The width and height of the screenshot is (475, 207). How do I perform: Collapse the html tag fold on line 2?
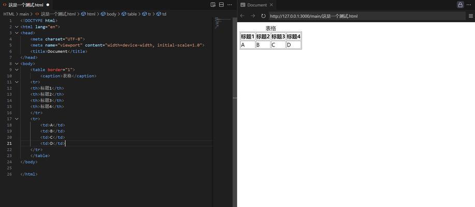point(17,26)
